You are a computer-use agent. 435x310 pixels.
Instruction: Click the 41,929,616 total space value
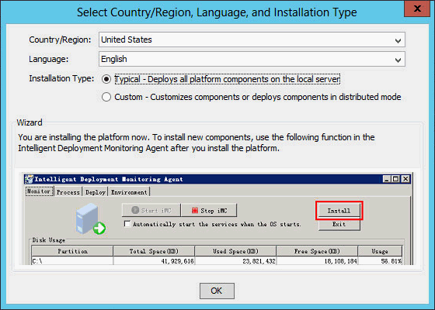point(177,261)
